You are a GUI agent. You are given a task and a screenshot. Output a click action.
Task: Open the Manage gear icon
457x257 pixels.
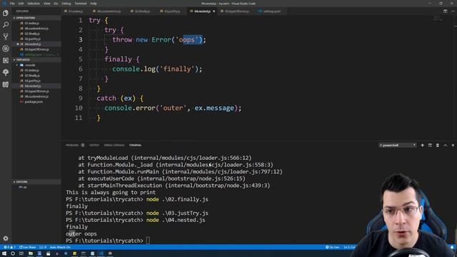click(6, 238)
